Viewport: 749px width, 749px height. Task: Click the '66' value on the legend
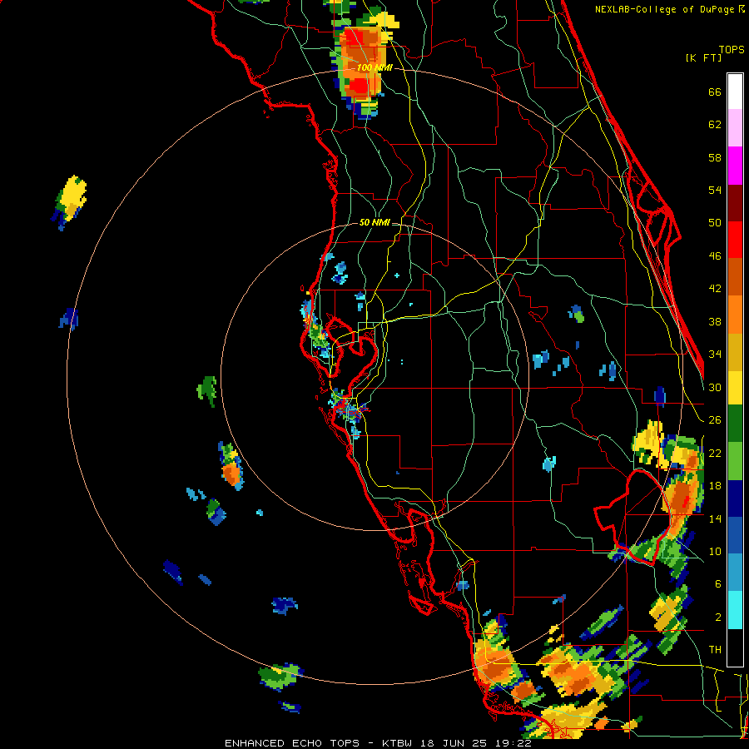pos(715,92)
